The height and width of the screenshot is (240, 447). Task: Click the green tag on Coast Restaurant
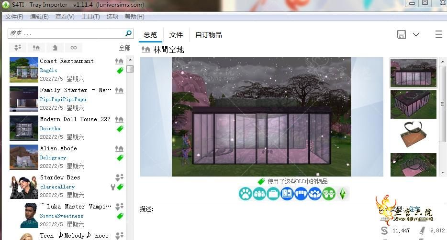pyautogui.click(x=120, y=71)
